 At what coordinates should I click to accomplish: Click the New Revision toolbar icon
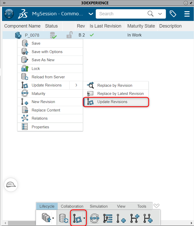pos(121,218)
